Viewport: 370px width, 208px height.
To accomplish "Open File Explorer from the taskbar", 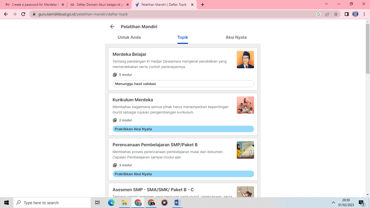I will tap(124, 203).
